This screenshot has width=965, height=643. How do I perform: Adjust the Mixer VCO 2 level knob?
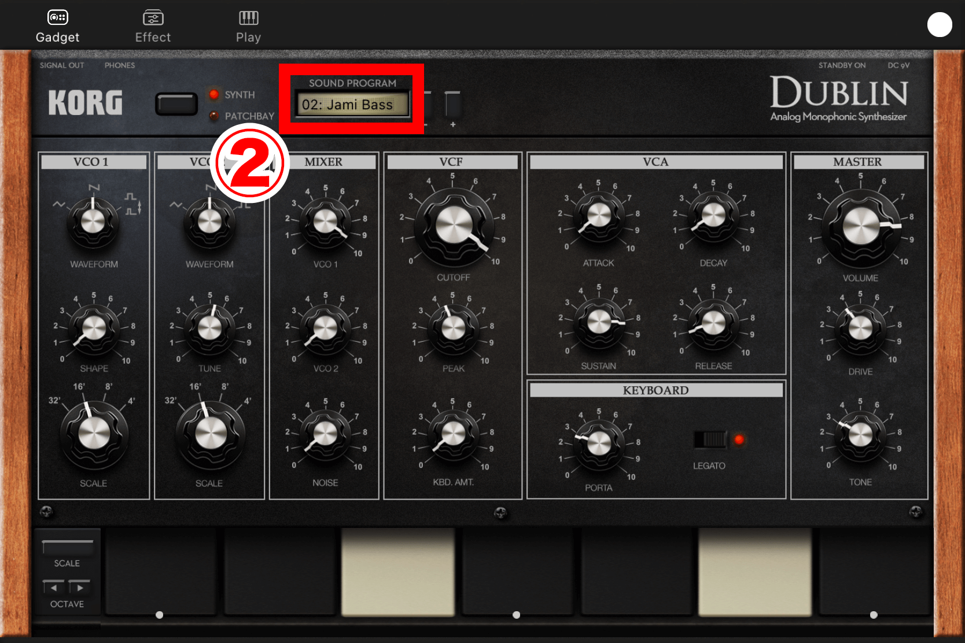tap(325, 328)
